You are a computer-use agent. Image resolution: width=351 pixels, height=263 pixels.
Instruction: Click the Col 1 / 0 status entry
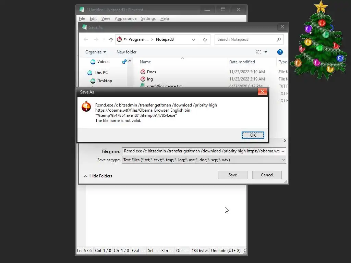click(103, 251)
